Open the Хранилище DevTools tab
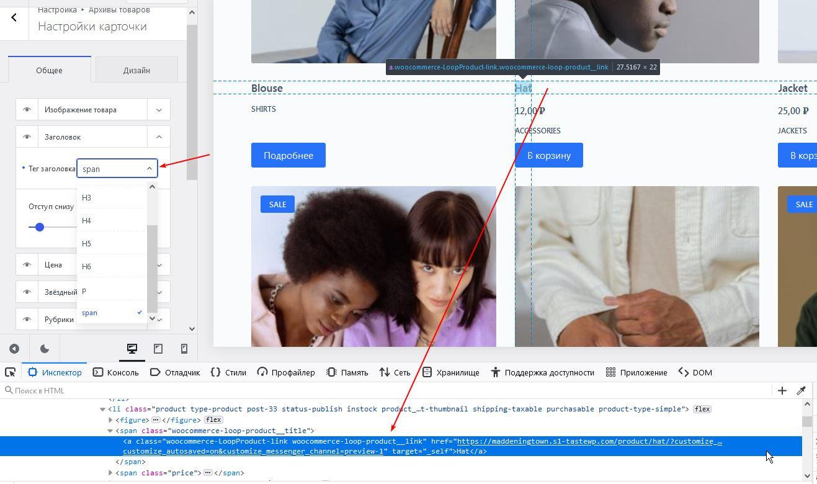Viewport: 817px width, 484px height. 450,372
